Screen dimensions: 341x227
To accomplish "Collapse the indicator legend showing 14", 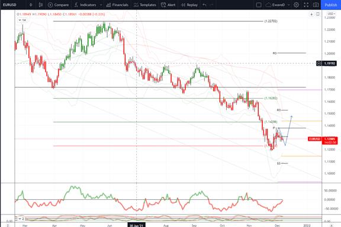I will pos(22,20).
